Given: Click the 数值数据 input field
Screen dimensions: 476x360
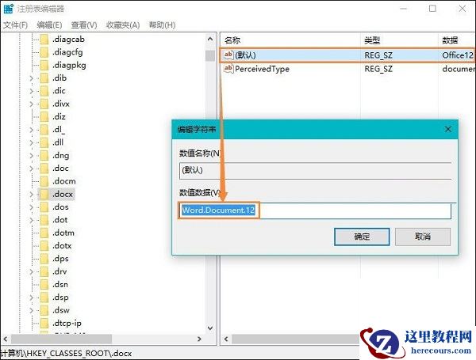Looking at the screenshot, I should [x=315, y=210].
